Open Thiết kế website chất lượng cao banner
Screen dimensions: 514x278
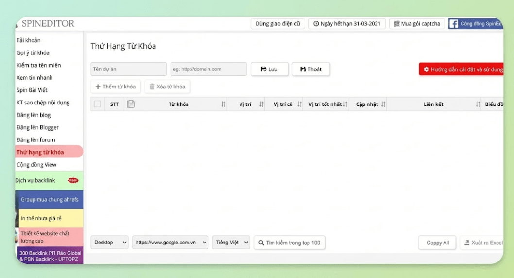[50, 237]
